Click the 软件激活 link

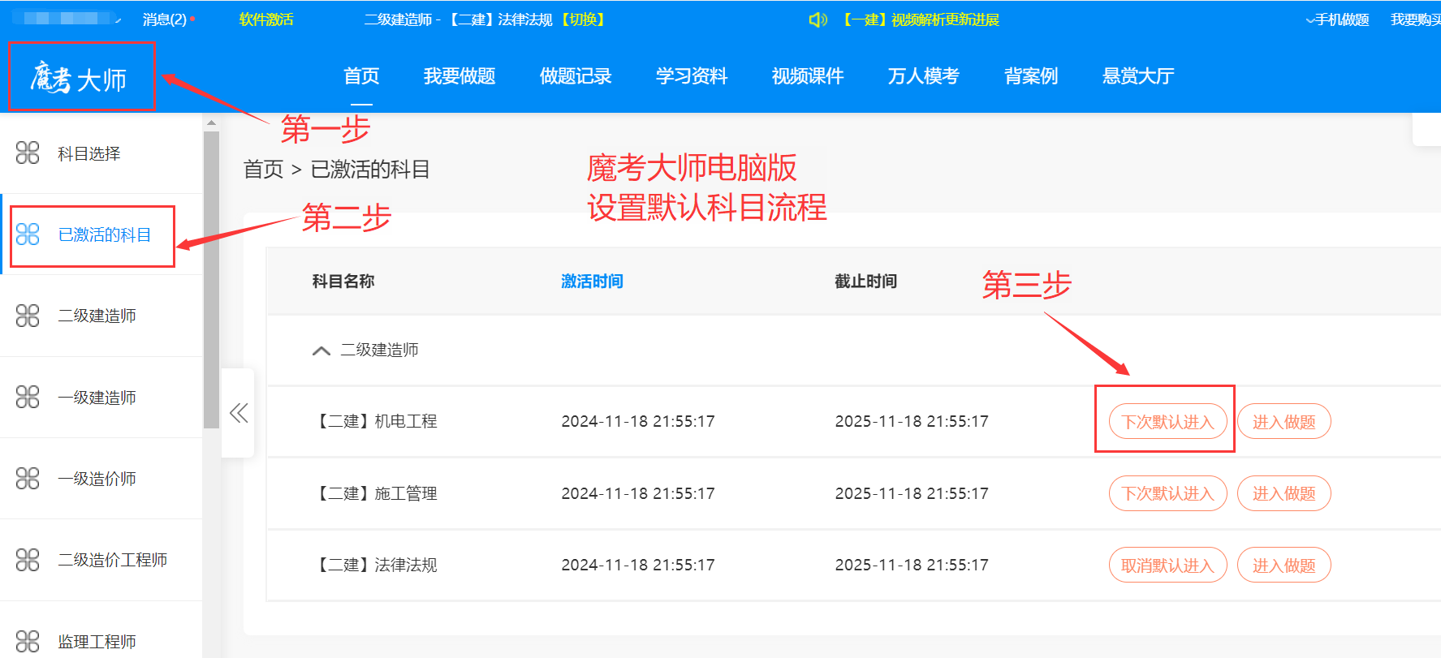(266, 19)
